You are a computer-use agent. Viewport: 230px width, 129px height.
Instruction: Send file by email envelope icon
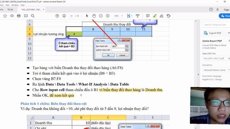(26, 16)
